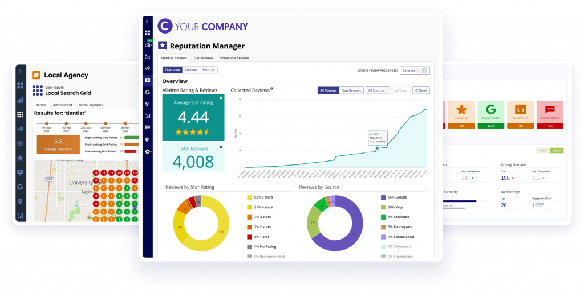Expand the Local Agency sidebar chevron
Image resolution: width=584 pixels, height=293 pixels.
tap(20, 71)
